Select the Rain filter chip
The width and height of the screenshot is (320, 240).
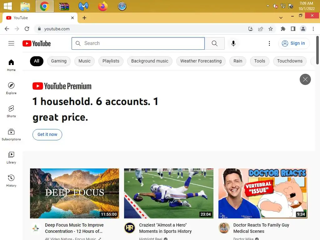click(x=238, y=61)
